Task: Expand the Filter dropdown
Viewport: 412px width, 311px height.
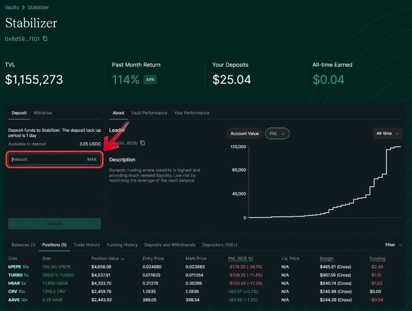Action: (x=393, y=245)
